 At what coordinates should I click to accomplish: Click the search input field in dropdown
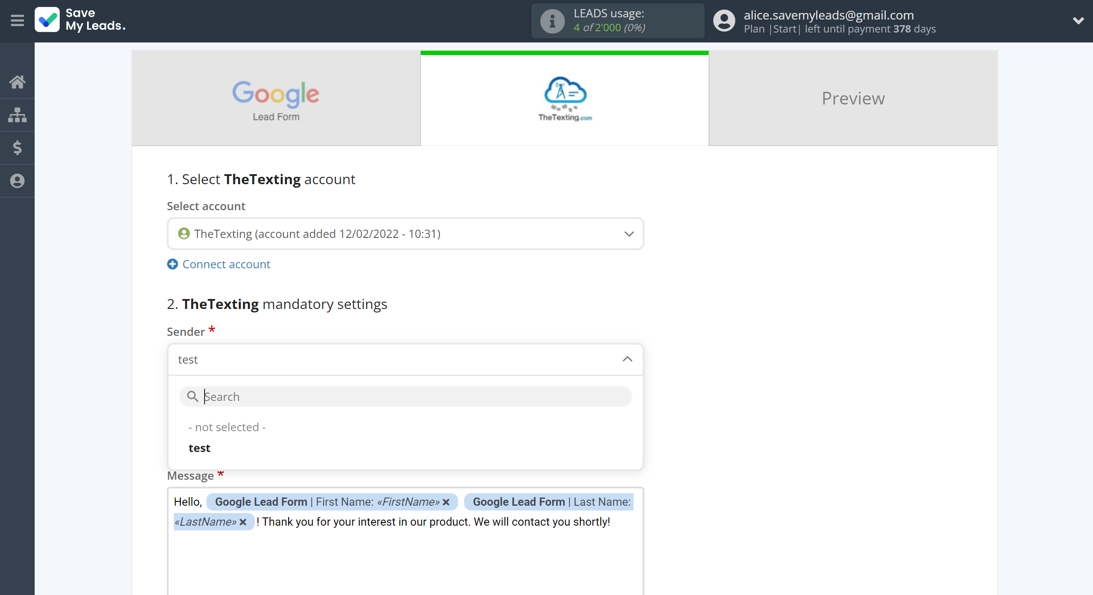[405, 397]
